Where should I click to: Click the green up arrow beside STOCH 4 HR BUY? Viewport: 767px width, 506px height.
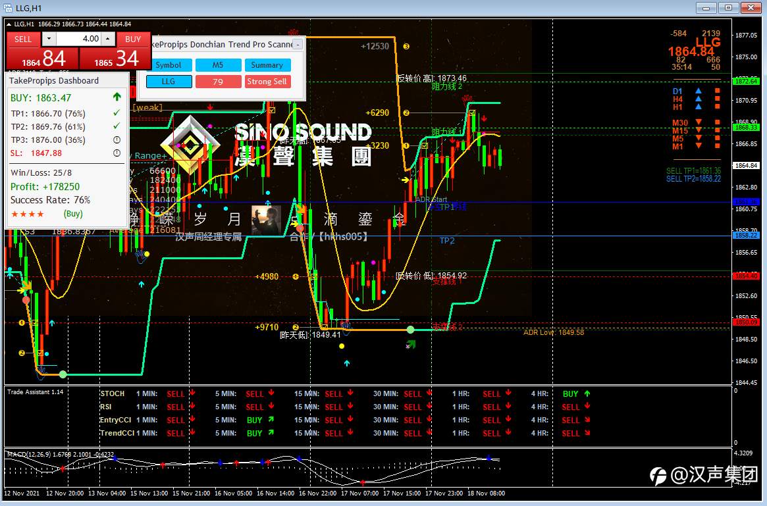click(x=587, y=393)
